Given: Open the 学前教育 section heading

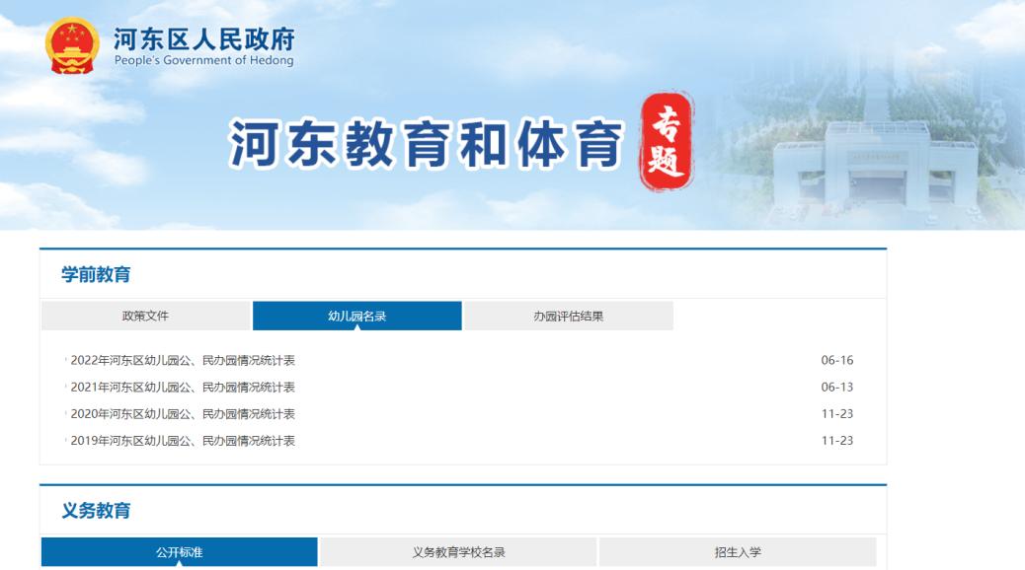Looking at the screenshot, I should click(x=96, y=274).
